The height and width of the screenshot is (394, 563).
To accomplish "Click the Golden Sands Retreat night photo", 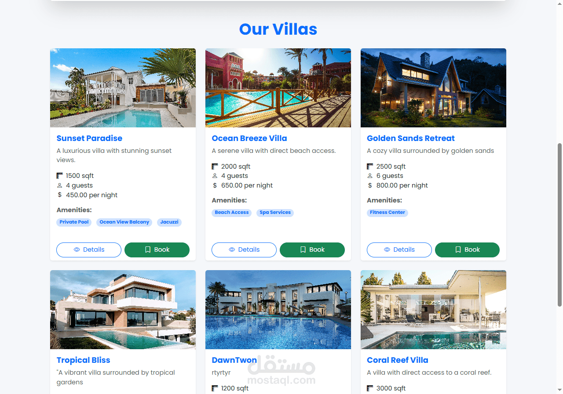I will (433, 88).
